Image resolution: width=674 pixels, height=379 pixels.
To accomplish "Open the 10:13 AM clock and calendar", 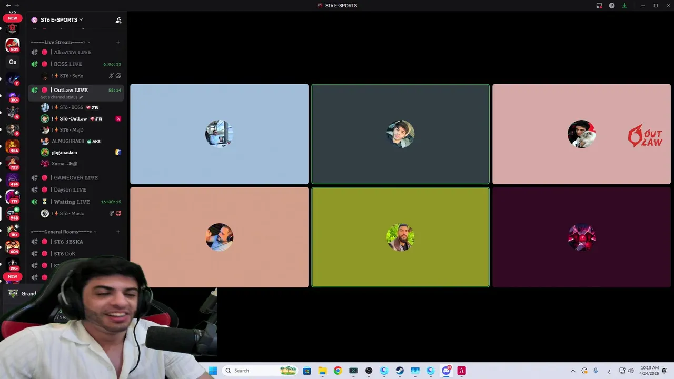I will [x=649, y=371].
